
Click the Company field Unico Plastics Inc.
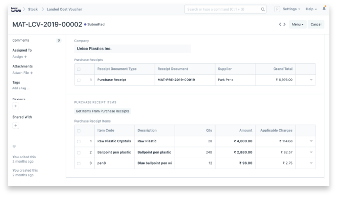[x=133, y=49]
